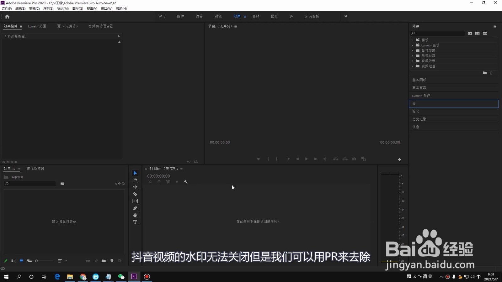The image size is (502, 282).
Task: Click the Lift button in Program monitor
Action: tap(336, 159)
